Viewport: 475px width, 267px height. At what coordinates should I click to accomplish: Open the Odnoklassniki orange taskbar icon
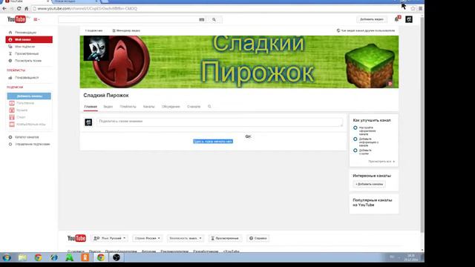(x=85, y=257)
